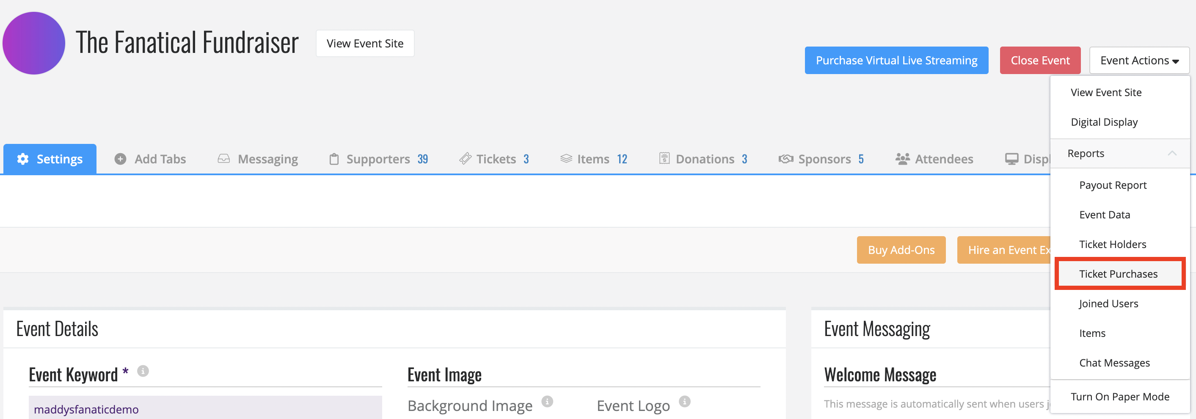Click the Event Messaging heading
This screenshot has width=1196, height=419.
click(x=876, y=329)
